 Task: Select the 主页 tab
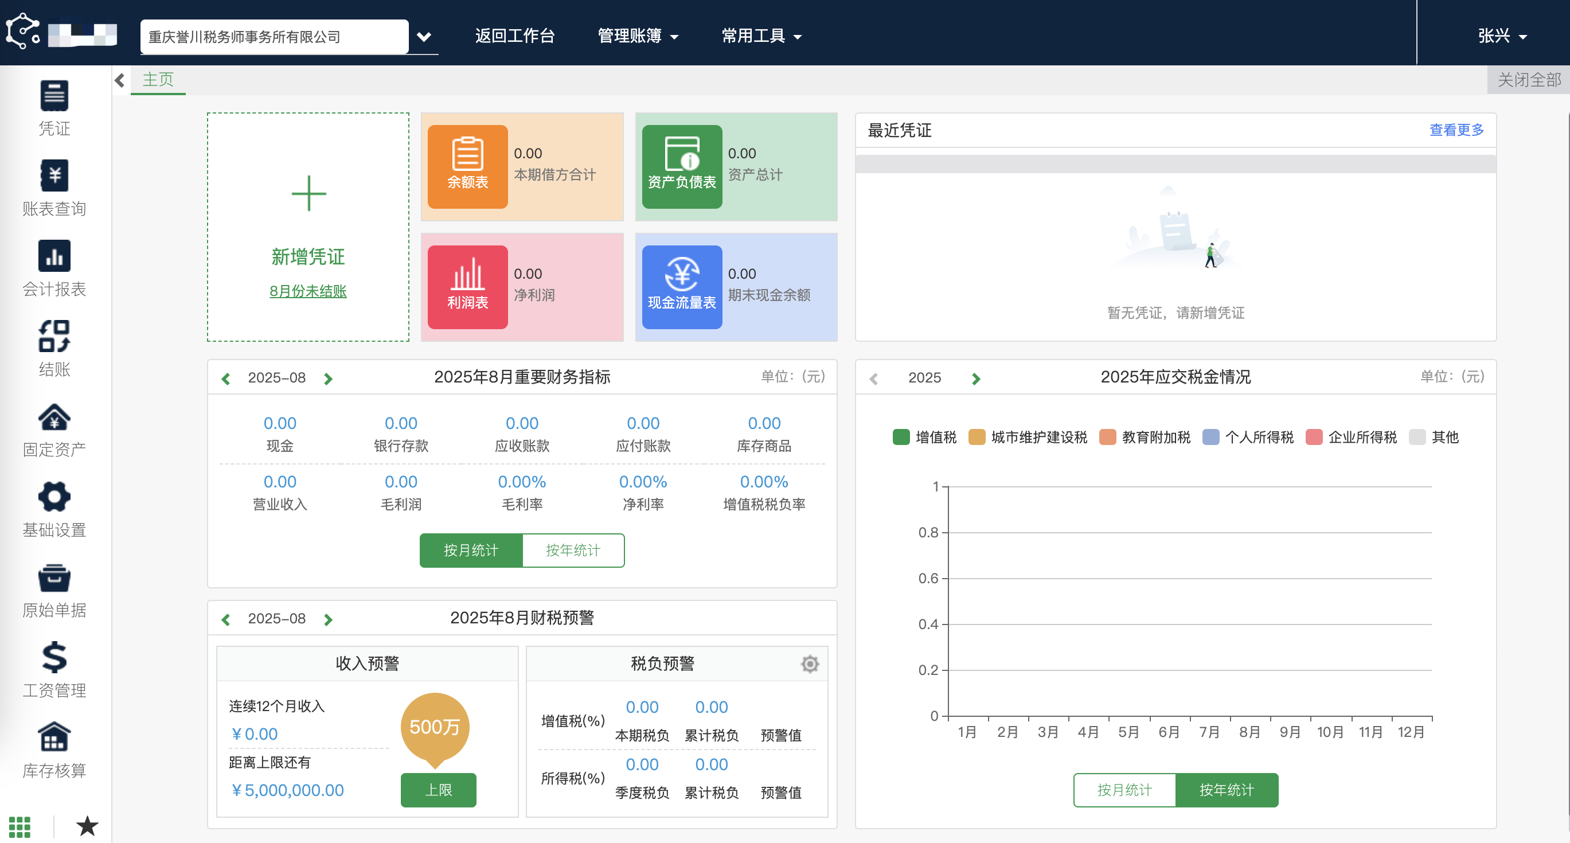158,79
